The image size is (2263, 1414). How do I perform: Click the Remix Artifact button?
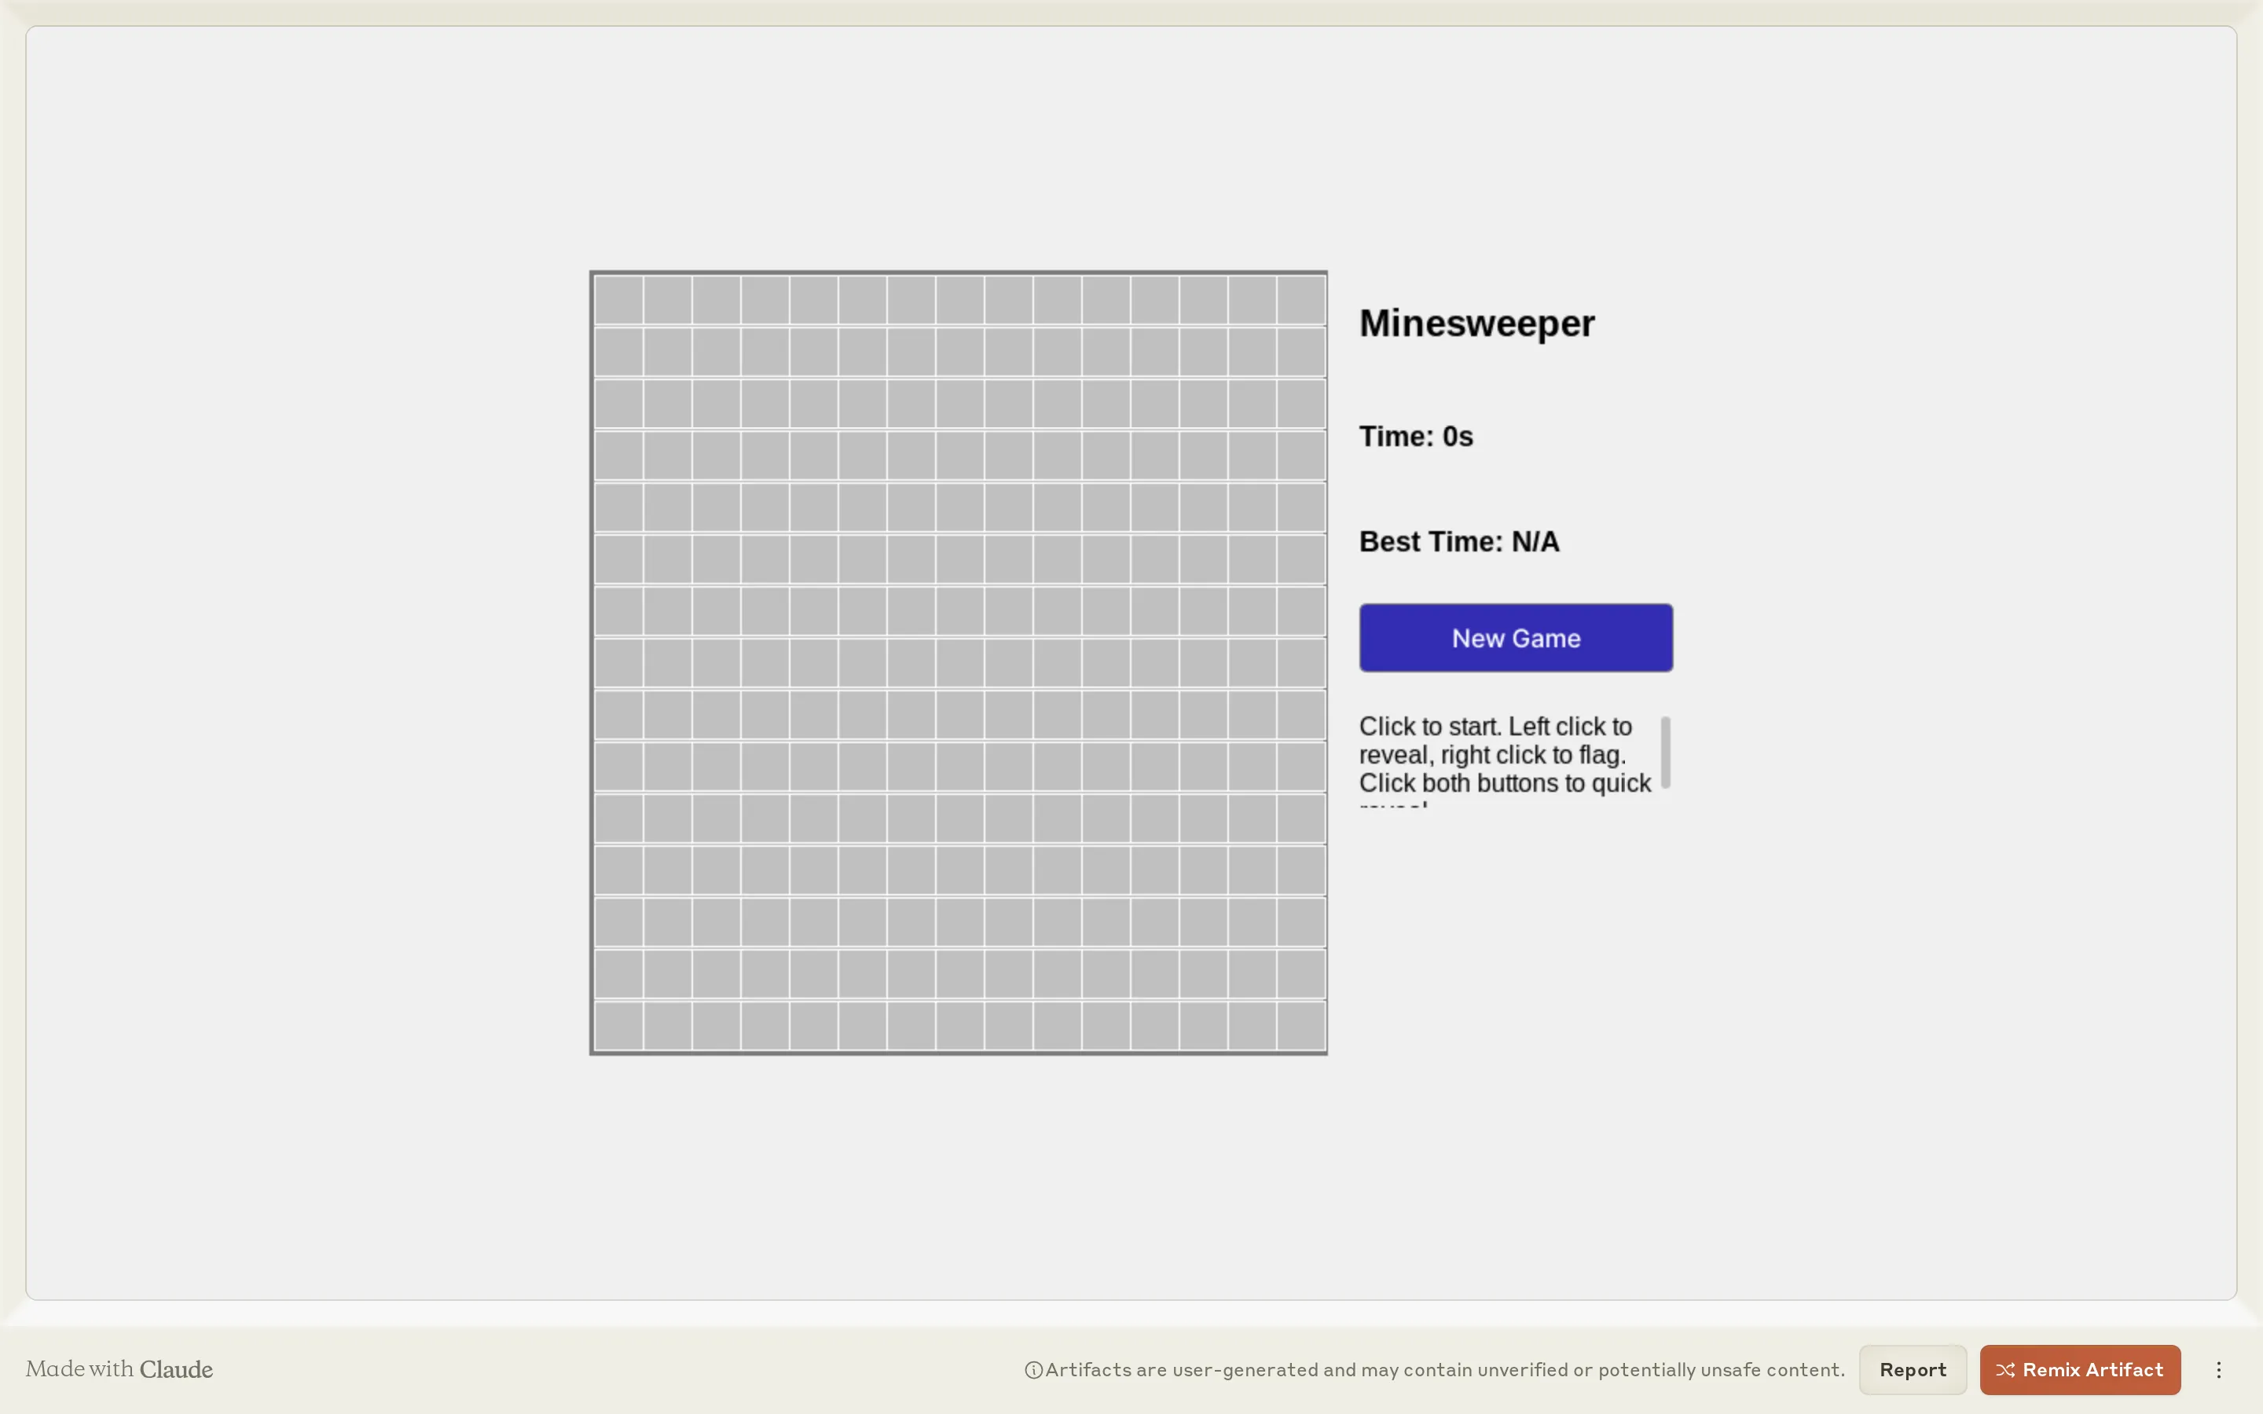2079,1369
